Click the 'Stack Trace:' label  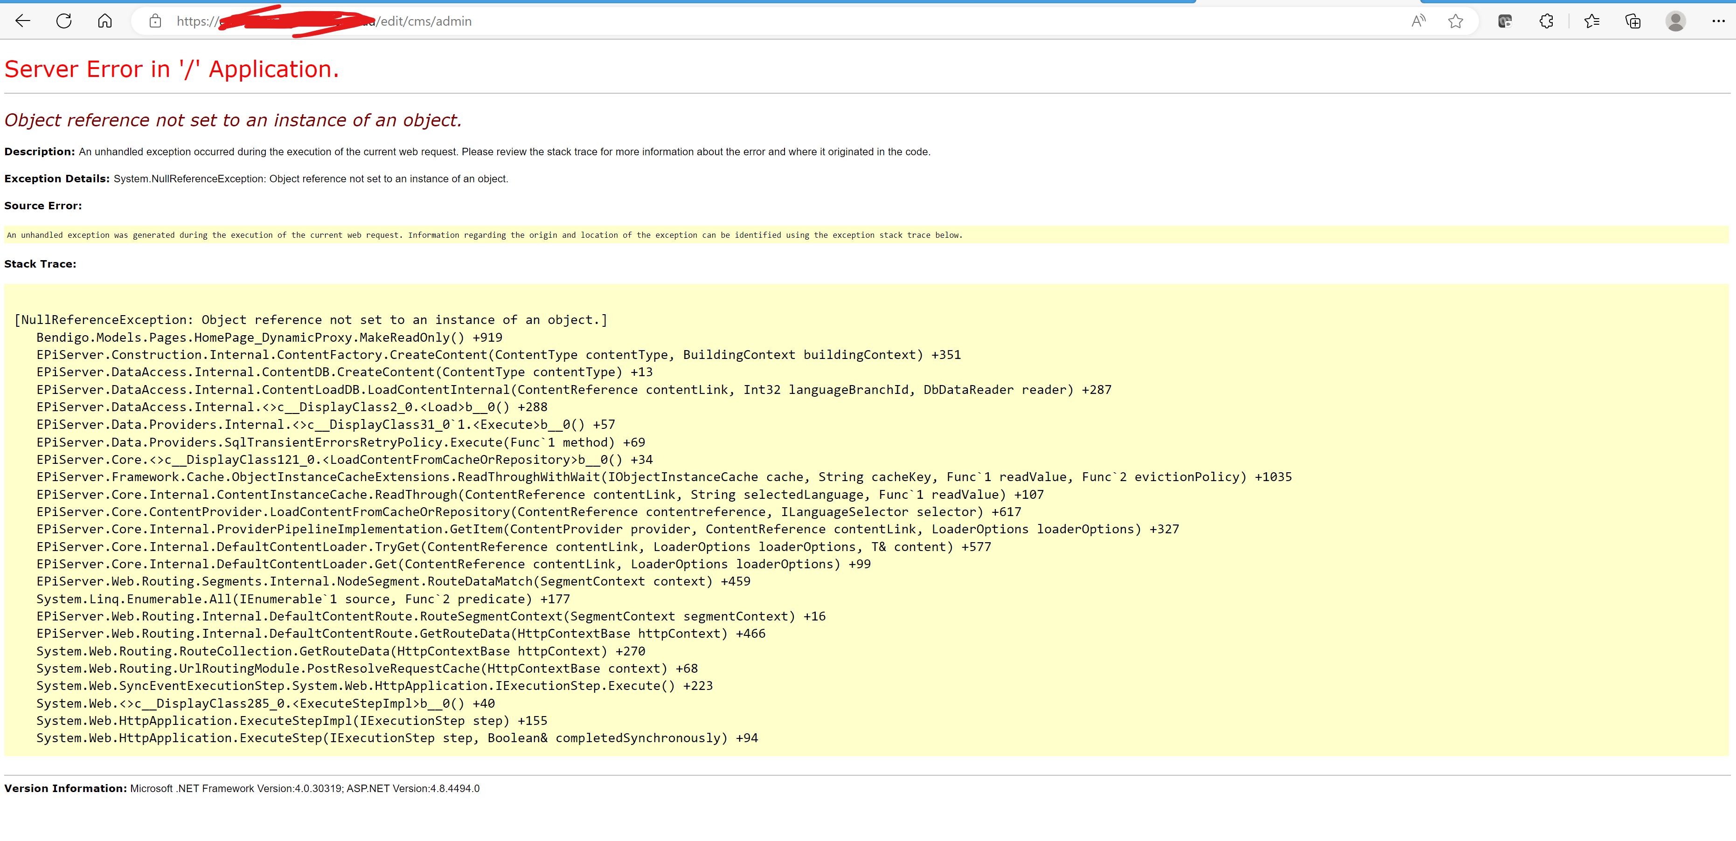(x=41, y=264)
